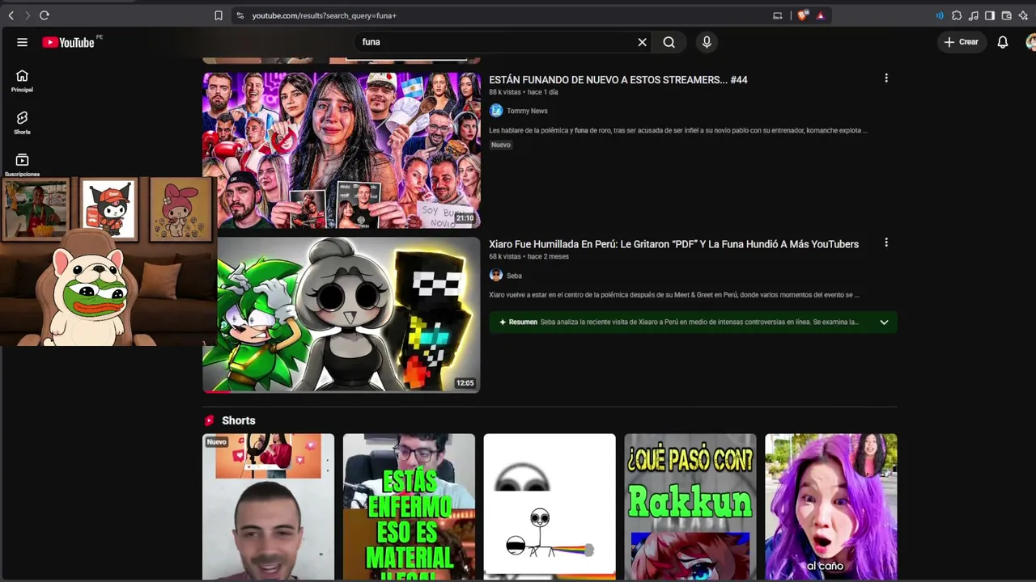Play the 21:10 streamers video thumbnail
The height and width of the screenshot is (582, 1036).
pos(341,150)
